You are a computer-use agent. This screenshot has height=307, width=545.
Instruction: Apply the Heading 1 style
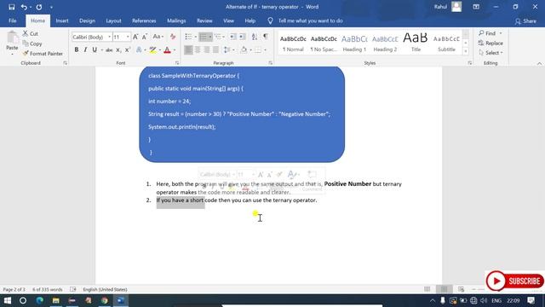[x=354, y=43]
